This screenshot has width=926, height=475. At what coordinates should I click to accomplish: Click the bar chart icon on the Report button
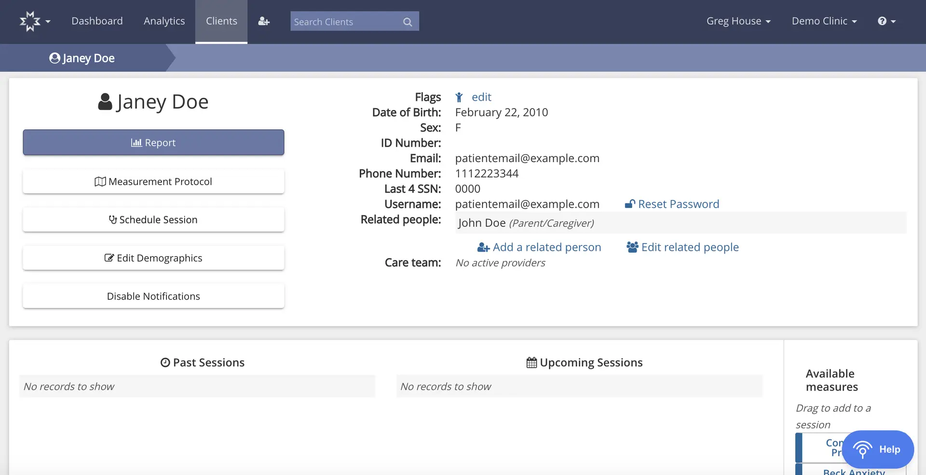136,142
